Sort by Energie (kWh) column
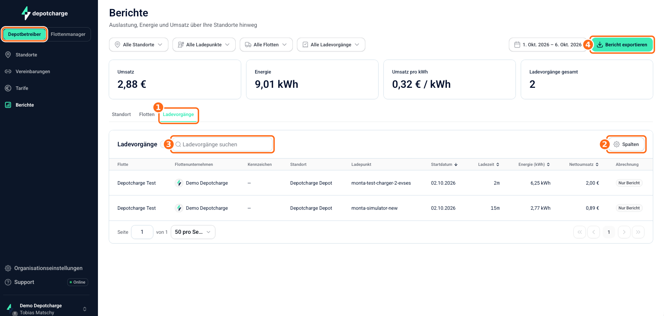Screen dimensions: 664x316 [534, 164]
